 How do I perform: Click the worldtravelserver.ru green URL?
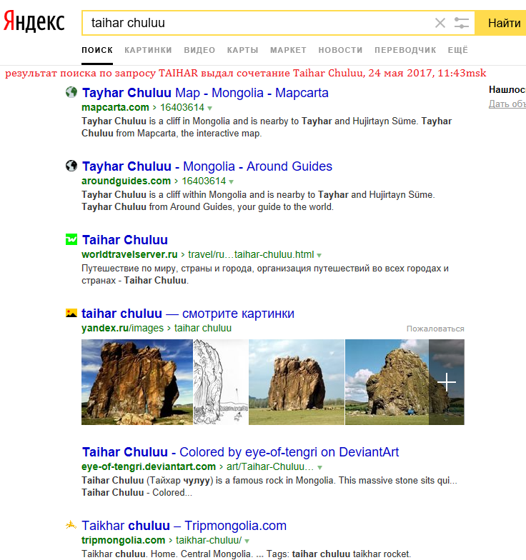tap(129, 254)
